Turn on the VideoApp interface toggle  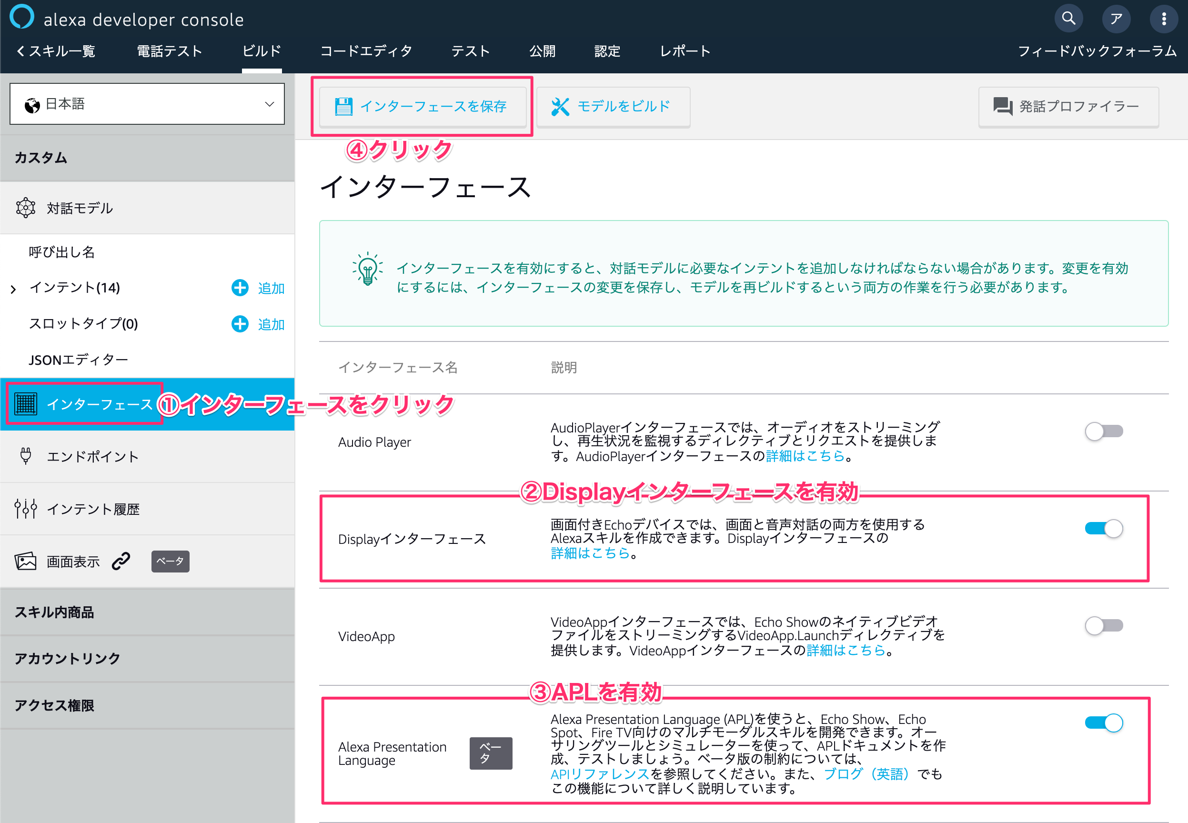[1103, 625]
